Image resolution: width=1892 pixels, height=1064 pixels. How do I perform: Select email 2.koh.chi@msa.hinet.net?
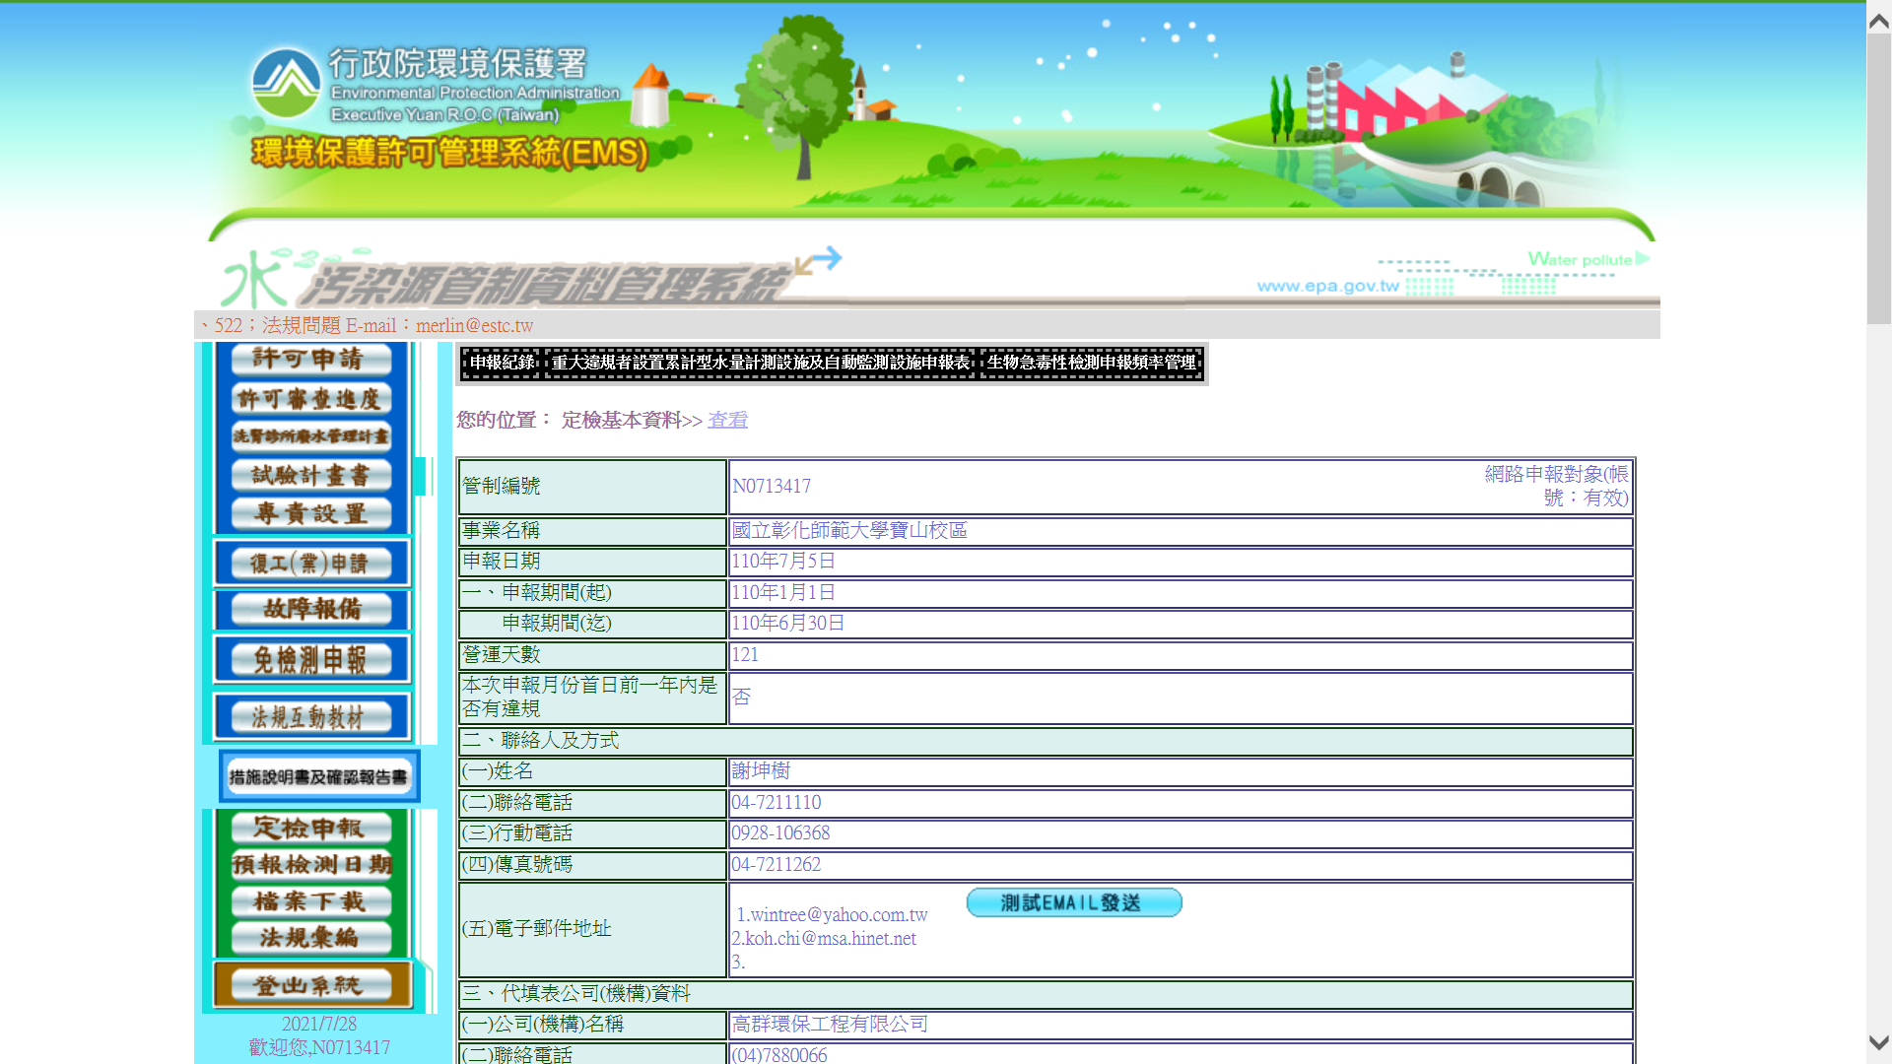824,939
